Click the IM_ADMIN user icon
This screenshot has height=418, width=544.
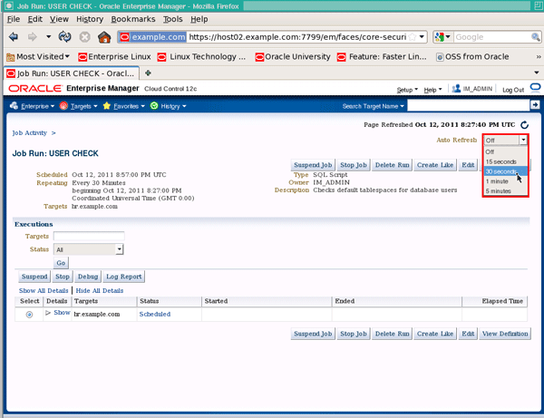456,89
